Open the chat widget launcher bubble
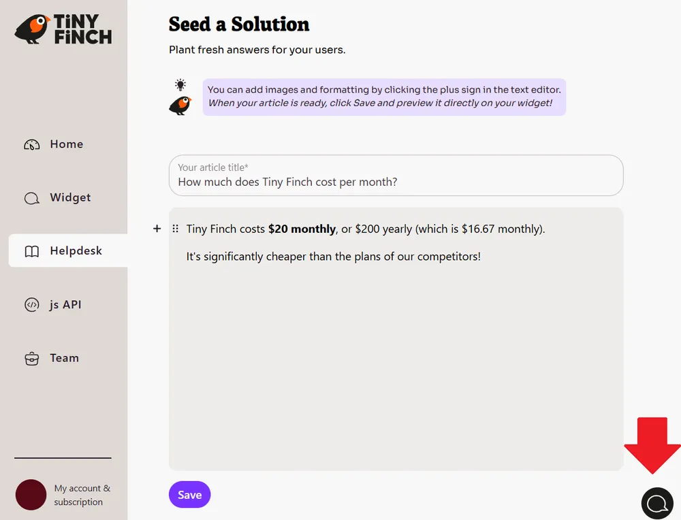This screenshot has width=681, height=520. (657, 503)
